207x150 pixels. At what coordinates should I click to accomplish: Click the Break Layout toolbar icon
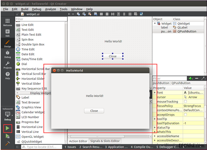136,14
